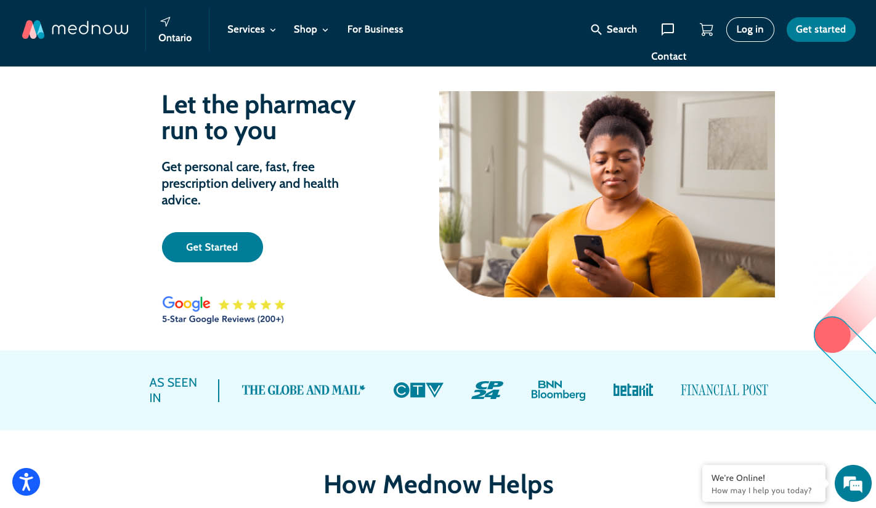Click the Log in button
The image size is (876, 508).
coord(750,30)
